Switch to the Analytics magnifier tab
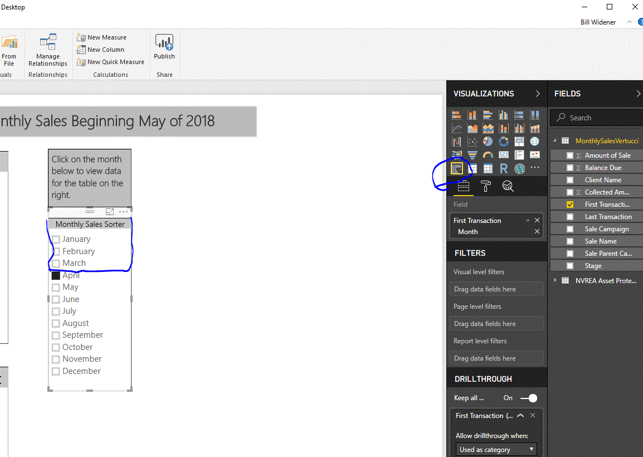Viewport: 643px width, 457px height. [x=508, y=187]
